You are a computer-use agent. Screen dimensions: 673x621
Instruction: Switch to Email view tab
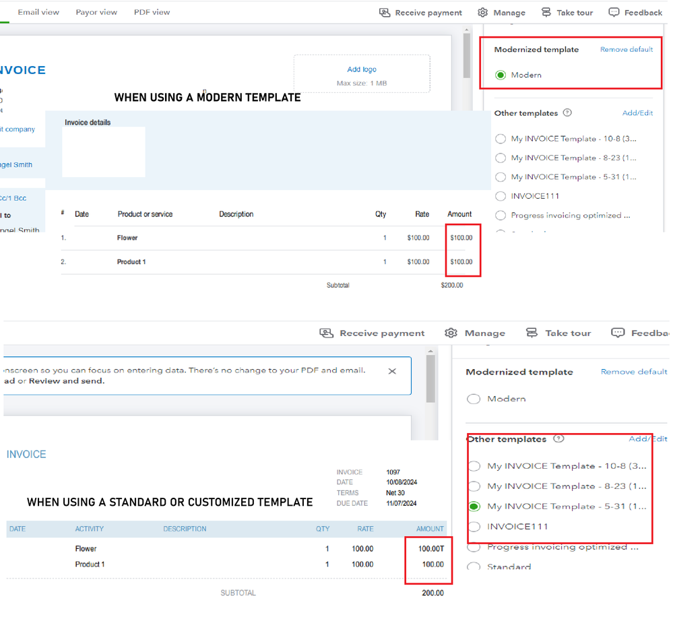[x=38, y=12]
